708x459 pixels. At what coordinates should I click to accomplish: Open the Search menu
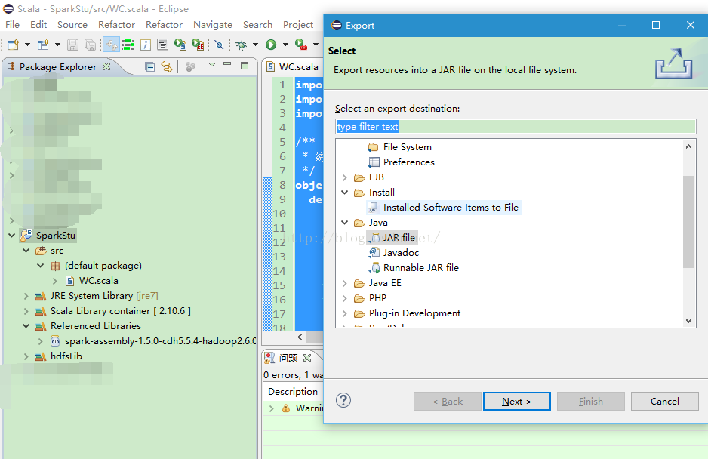257,25
